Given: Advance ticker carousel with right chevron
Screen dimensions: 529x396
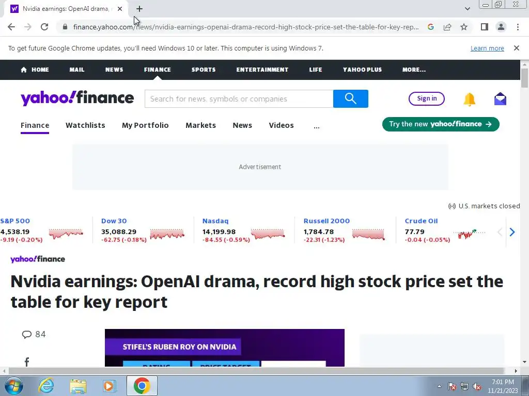Looking at the screenshot, I should click(512, 232).
